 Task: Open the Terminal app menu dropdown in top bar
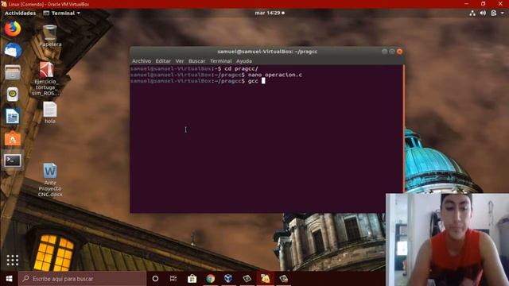[62, 13]
